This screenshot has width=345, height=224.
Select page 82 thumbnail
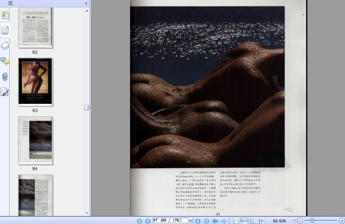(36, 28)
